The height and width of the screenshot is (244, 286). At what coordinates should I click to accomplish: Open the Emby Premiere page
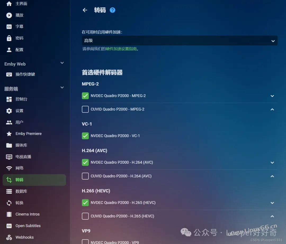[29, 134]
